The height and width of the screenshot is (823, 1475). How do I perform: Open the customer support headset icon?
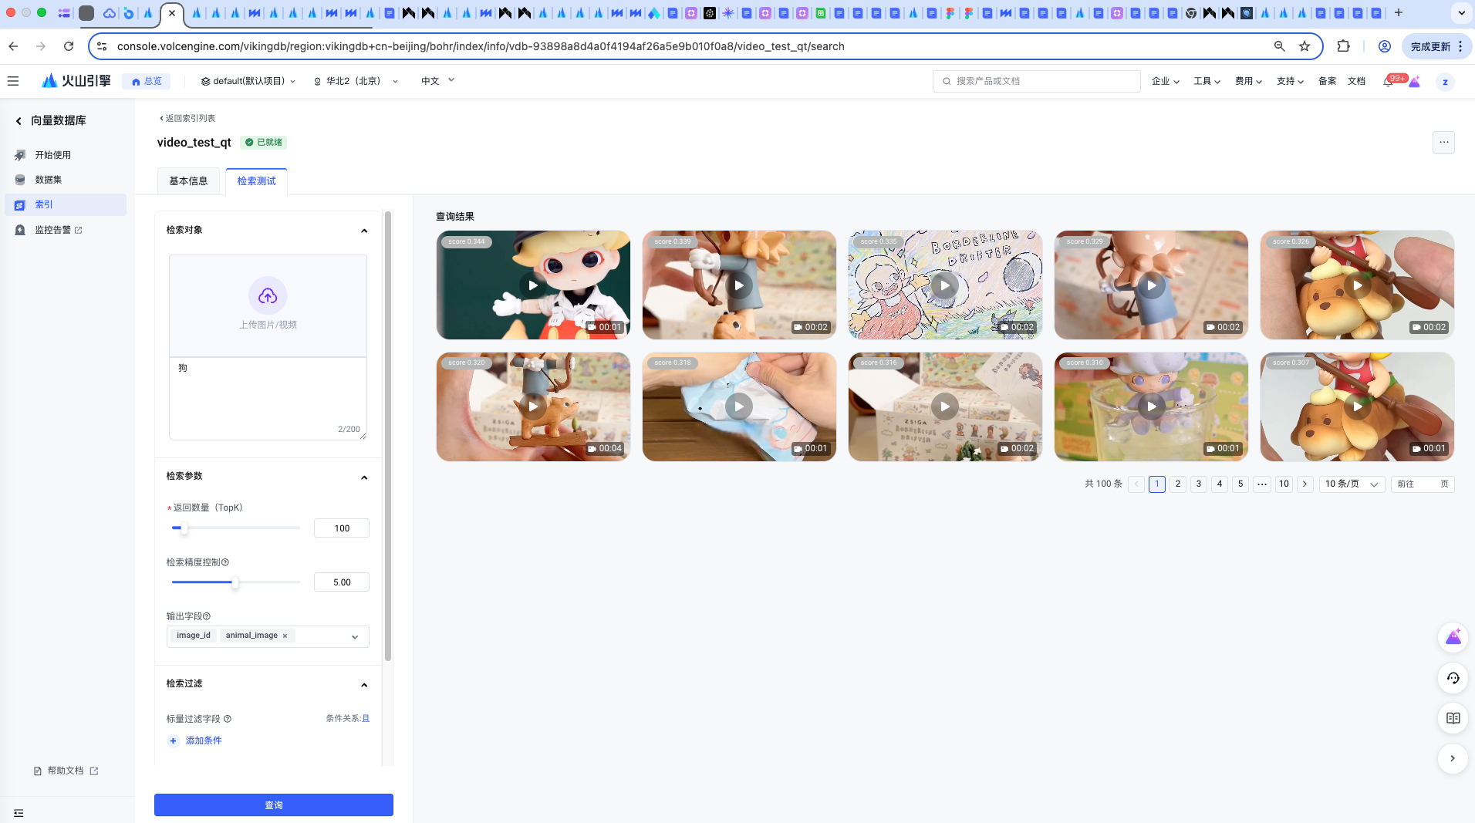point(1453,678)
